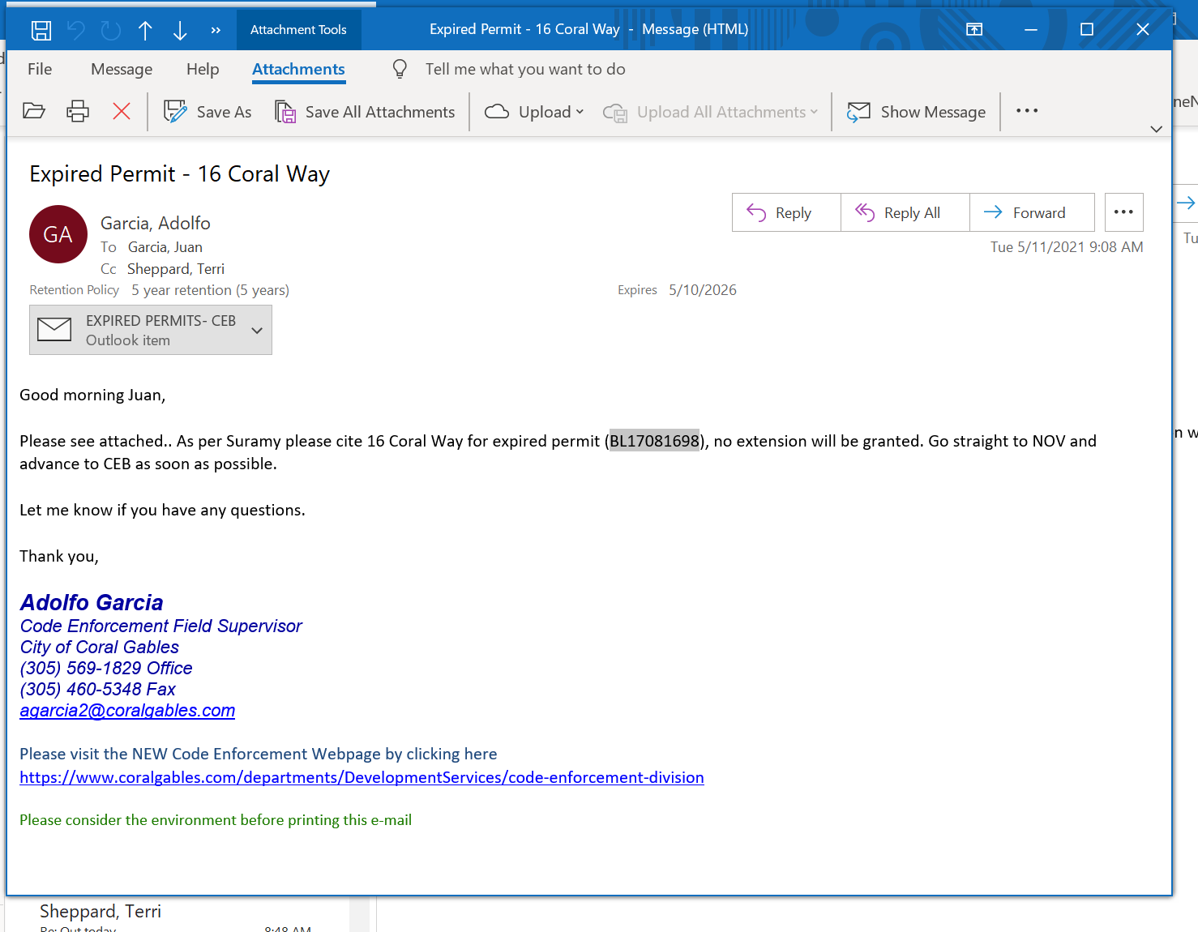Click Save As in the ribbon
Viewport: 1198px width, 932px height.
point(208,112)
